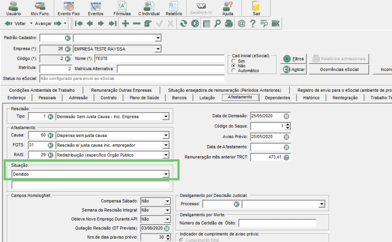
Task: Select Cumprimento total radio option
Action: coord(181,240)
